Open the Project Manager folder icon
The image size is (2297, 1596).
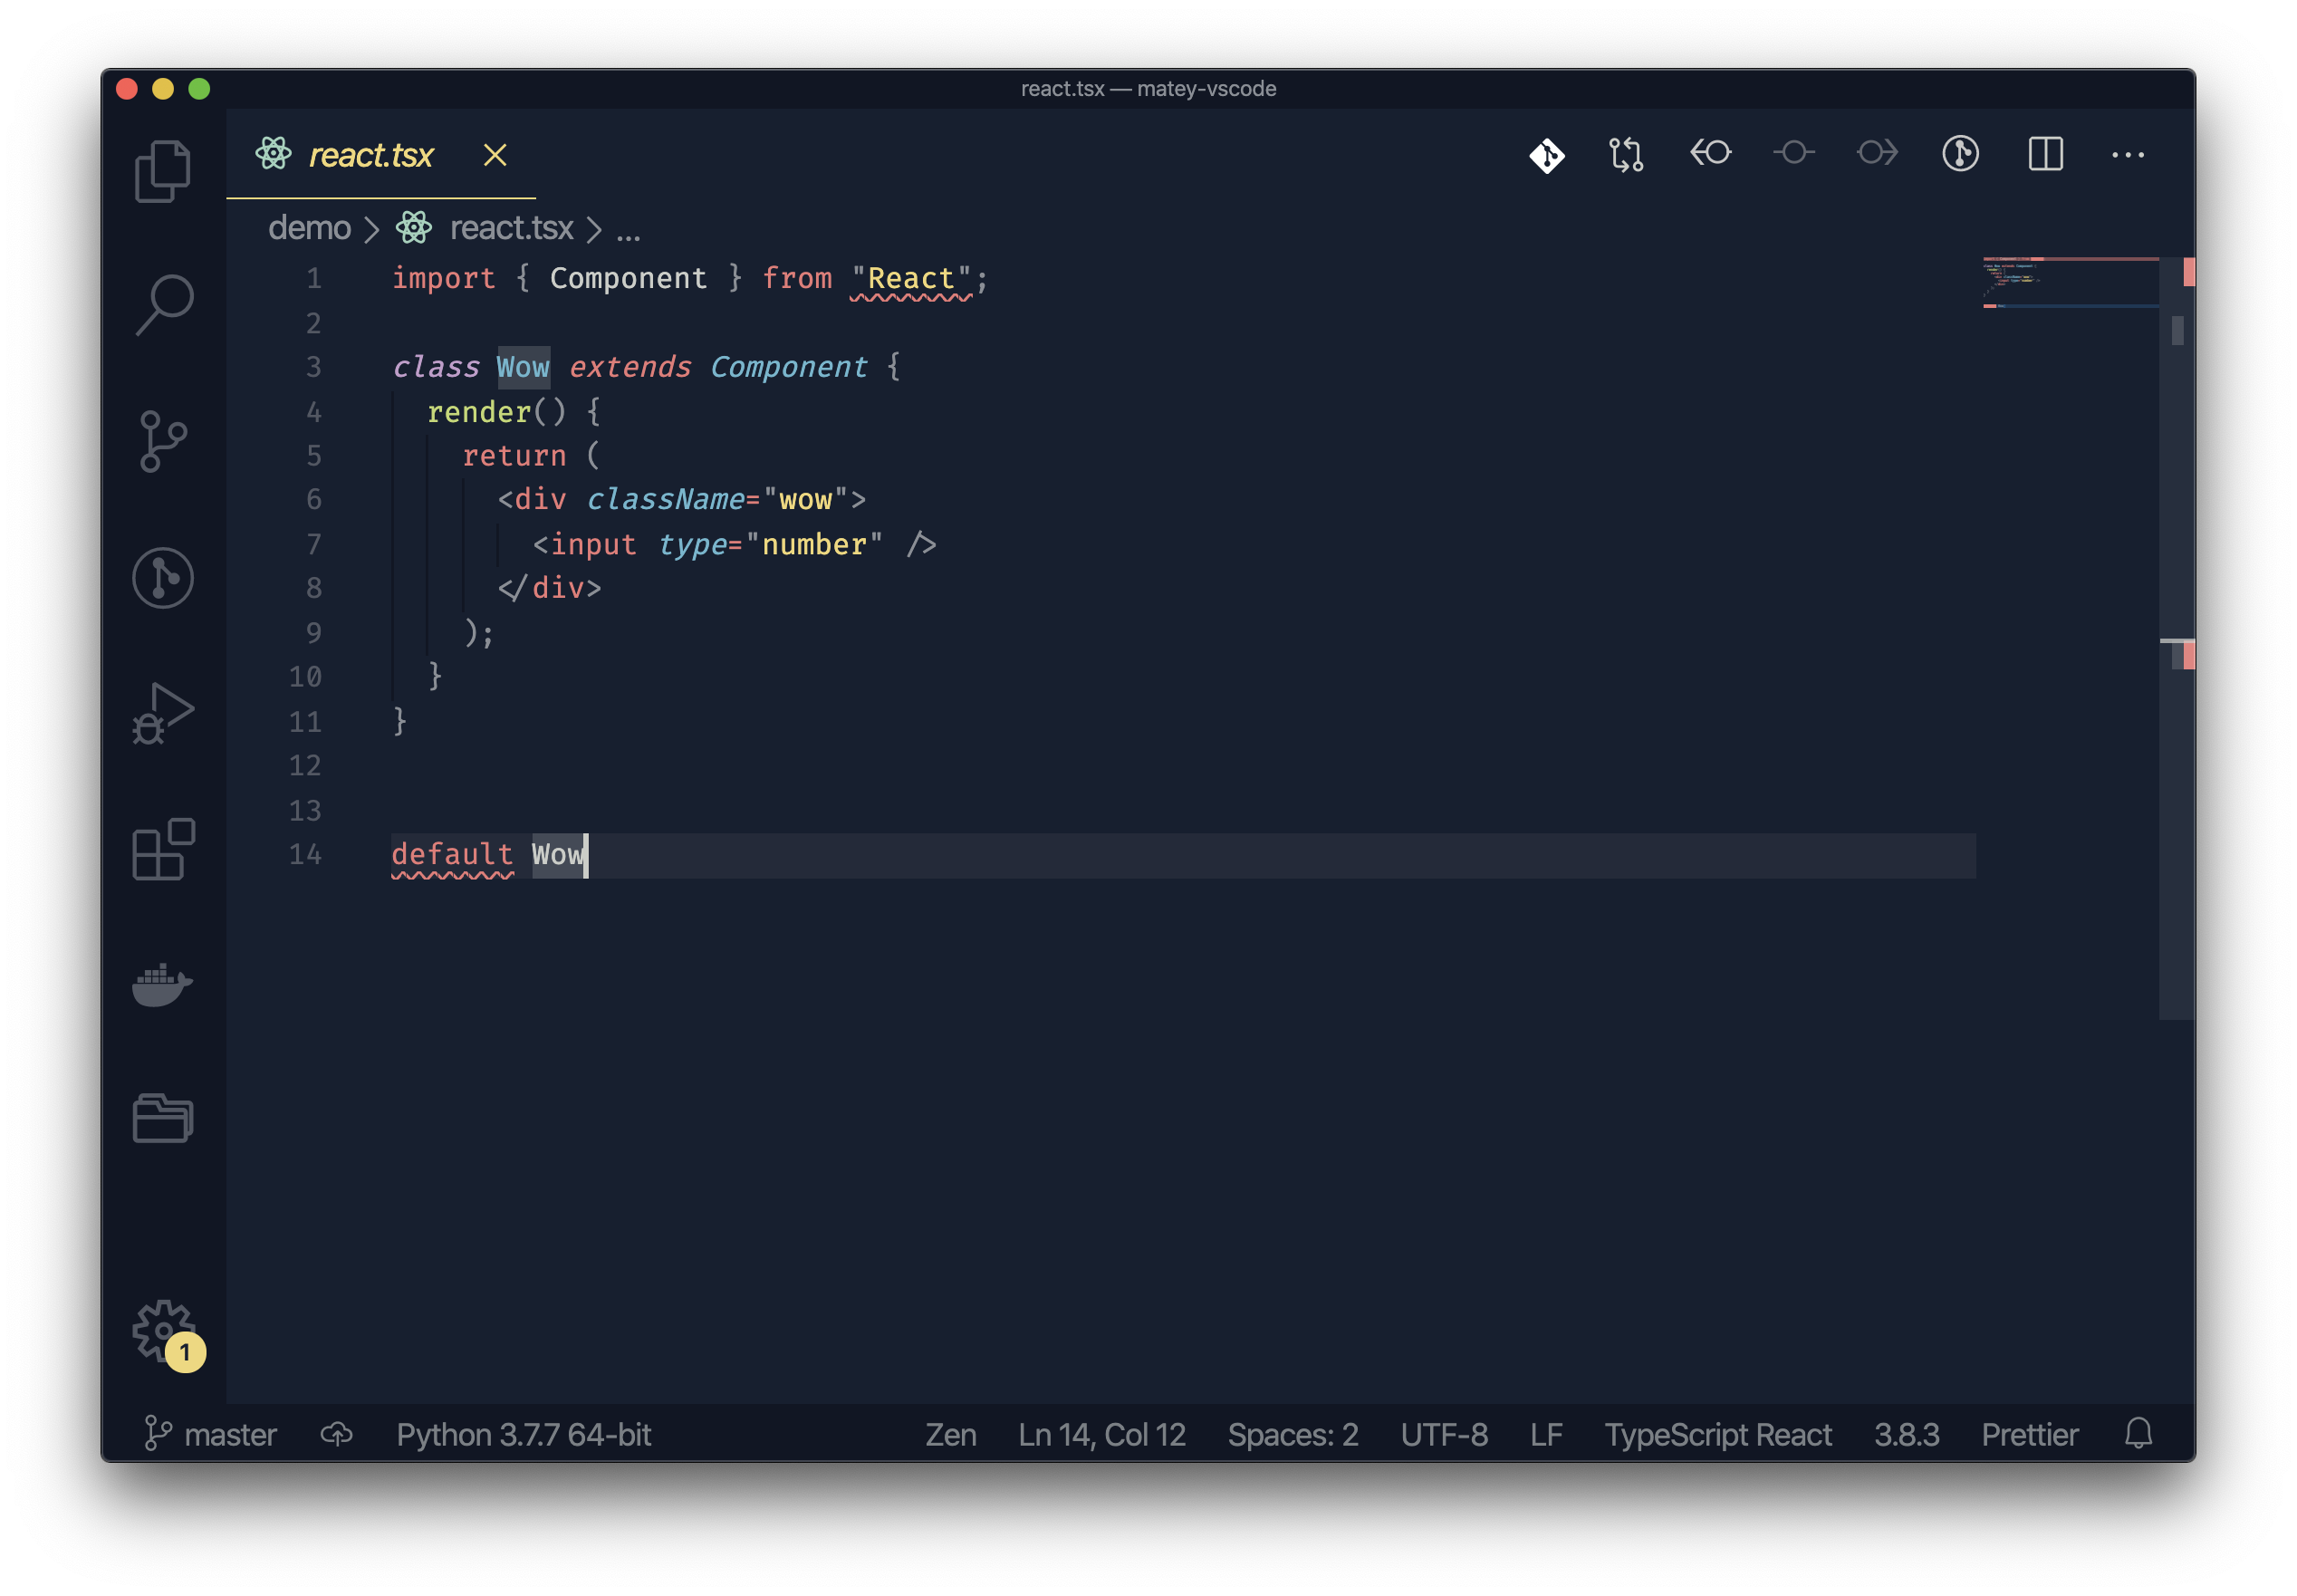[x=163, y=1118]
